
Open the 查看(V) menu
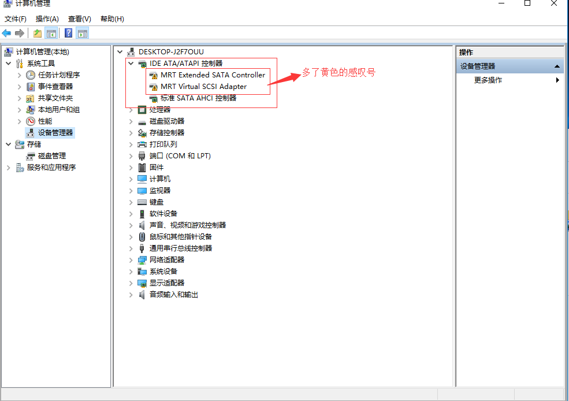80,18
